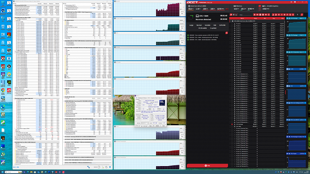
Task: Click the blue X icon in HWiNFO bottom toolbar
Action: tap(110, 167)
